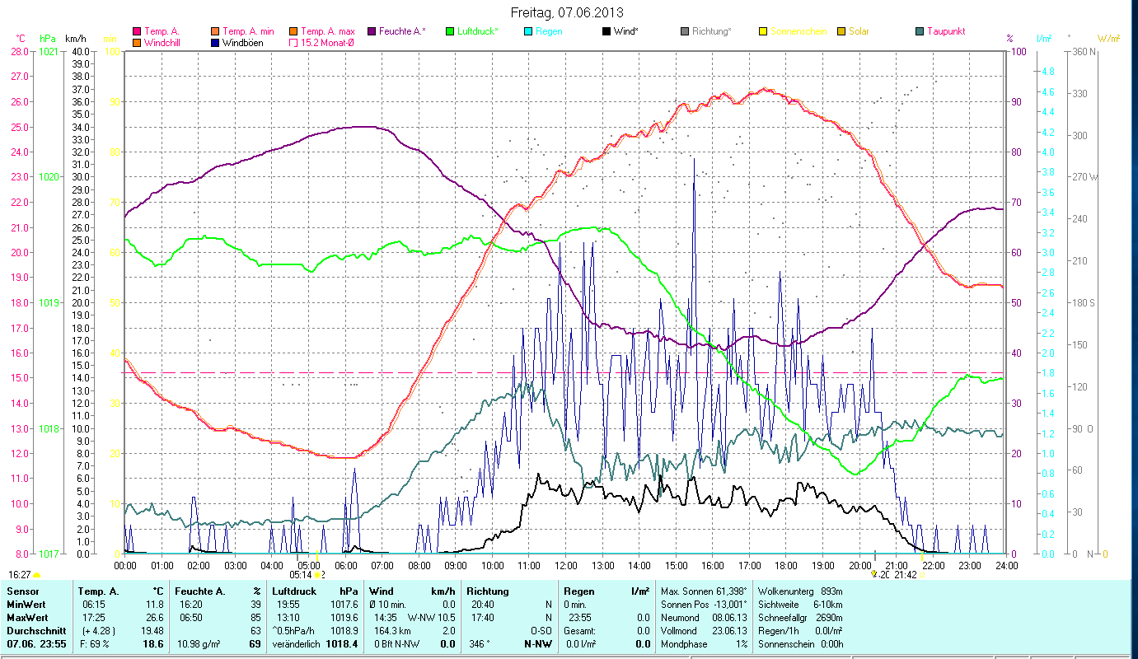This screenshot has height=659, width=1138.
Task: Click the Sensor header in the data table
Action: click(21, 591)
